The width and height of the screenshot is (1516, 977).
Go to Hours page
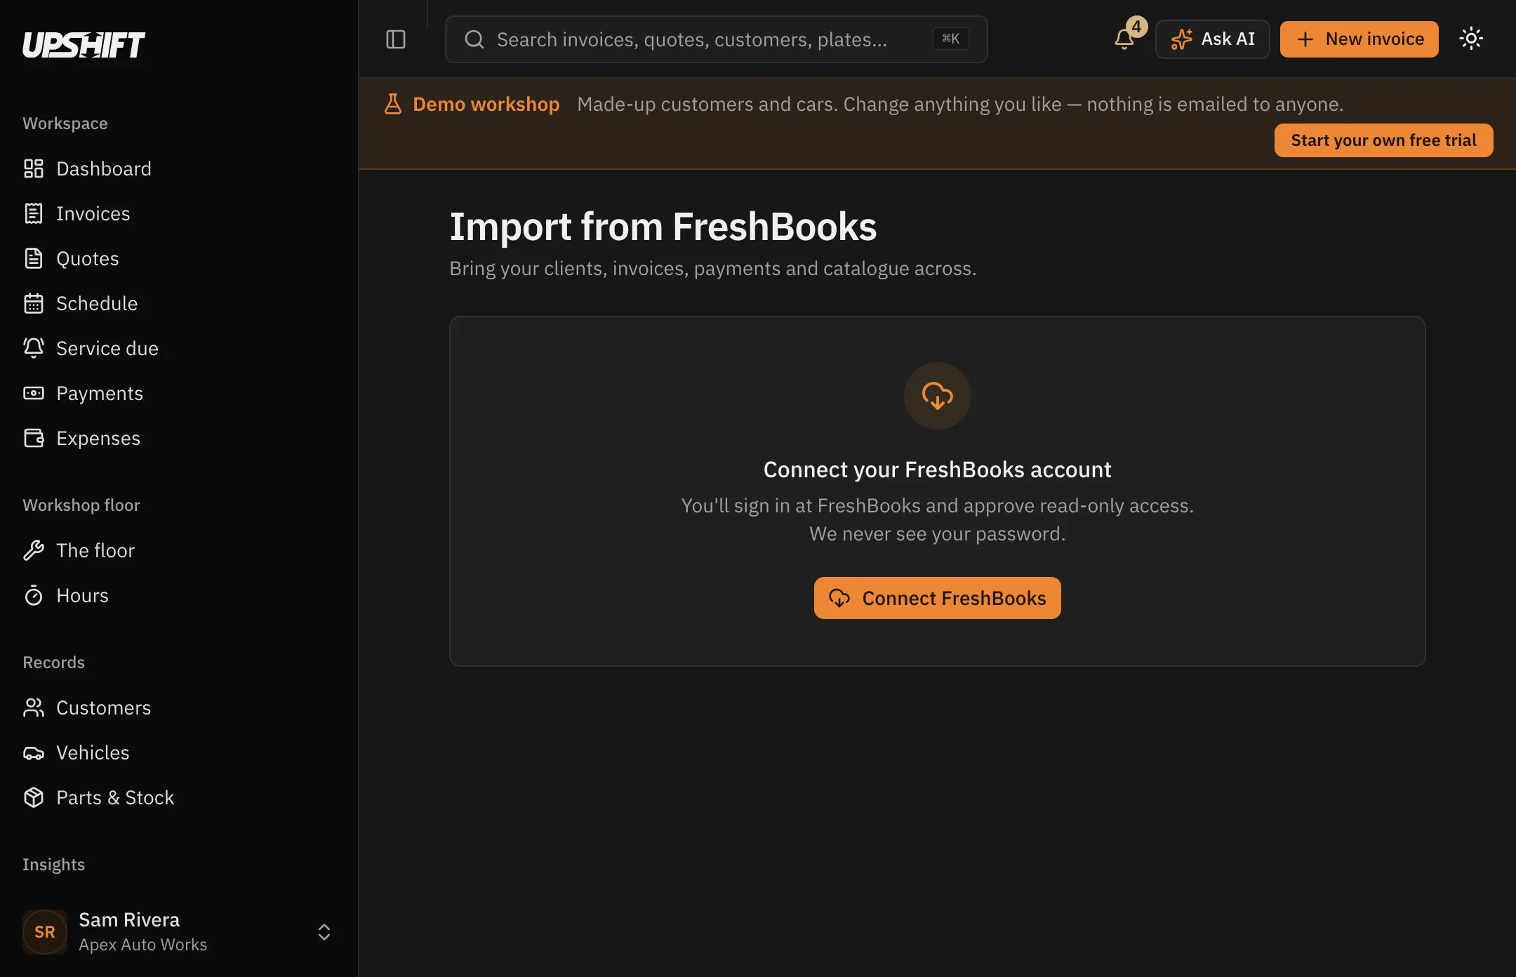179,595
